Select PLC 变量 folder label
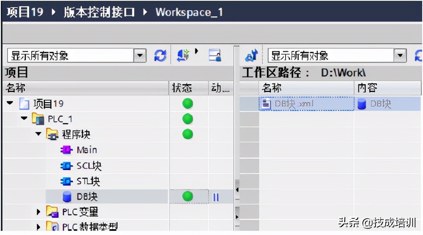 point(80,212)
